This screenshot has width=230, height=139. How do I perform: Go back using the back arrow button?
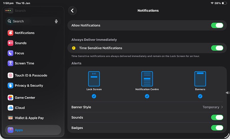pyautogui.click(x=72, y=11)
